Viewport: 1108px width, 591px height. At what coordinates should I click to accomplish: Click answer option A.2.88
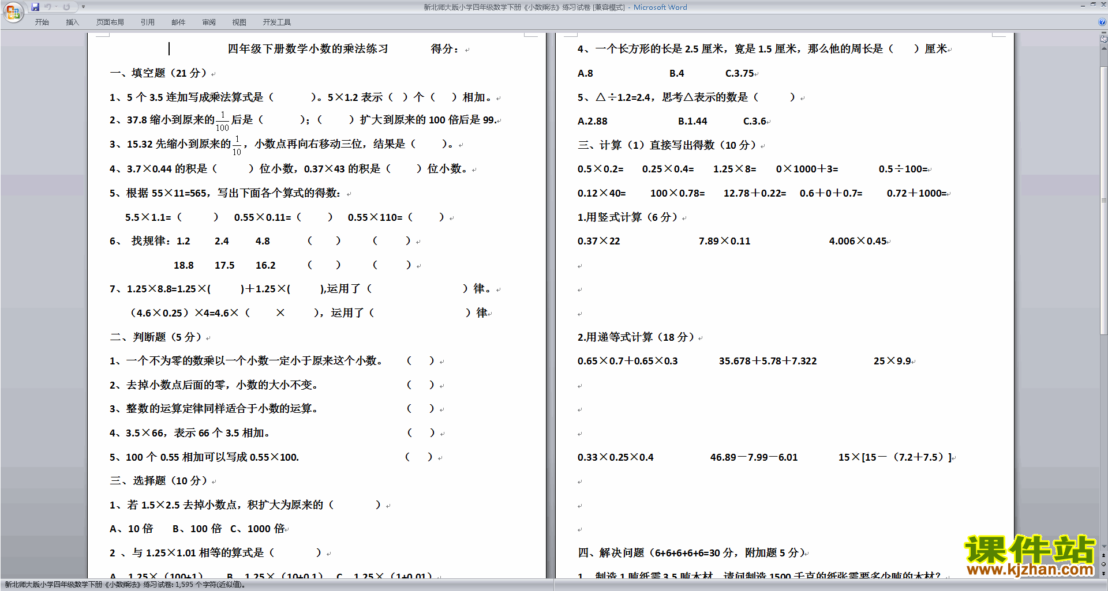pos(593,121)
